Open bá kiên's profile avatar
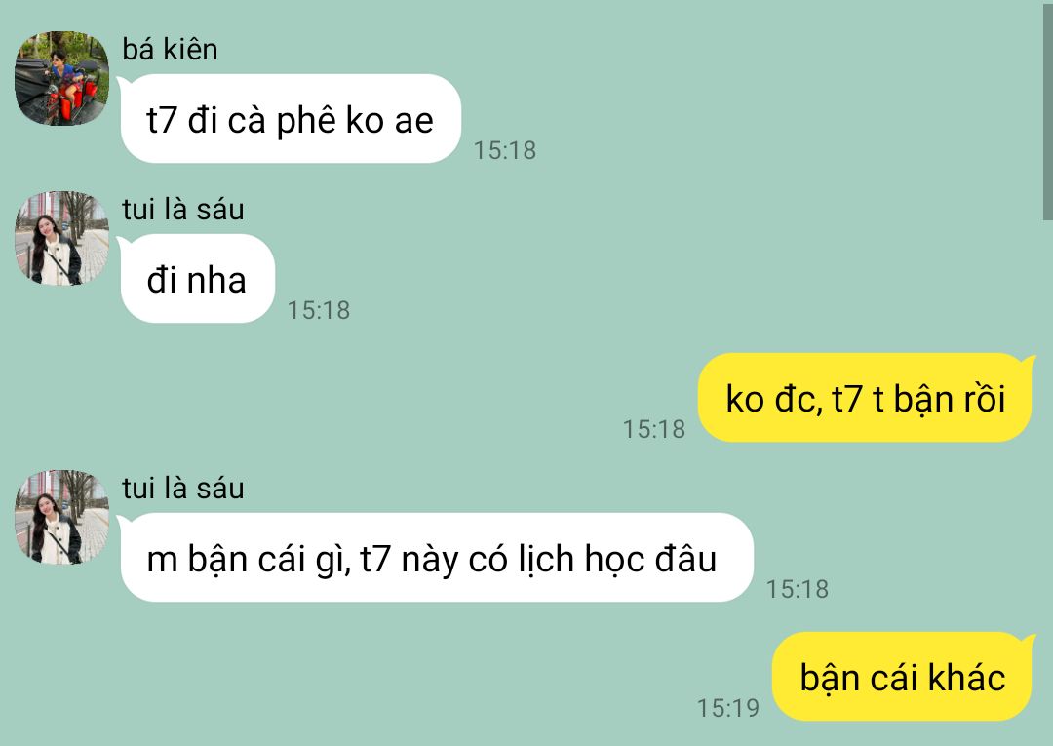1053x746 pixels. [x=61, y=78]
